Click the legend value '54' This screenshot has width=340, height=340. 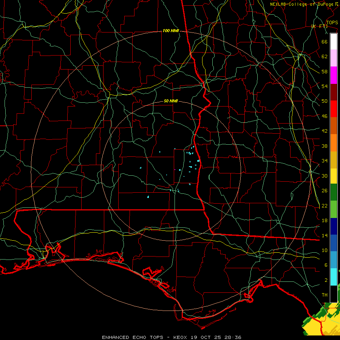tap(325, 86)
